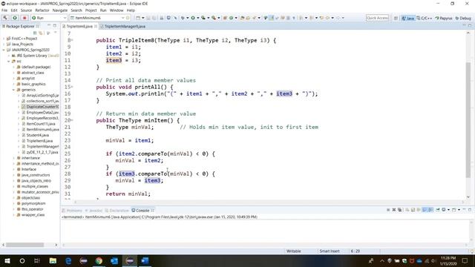Select the TripleItemManager8.java editor tab
475x267 pixels.
[x=125, y=27]
